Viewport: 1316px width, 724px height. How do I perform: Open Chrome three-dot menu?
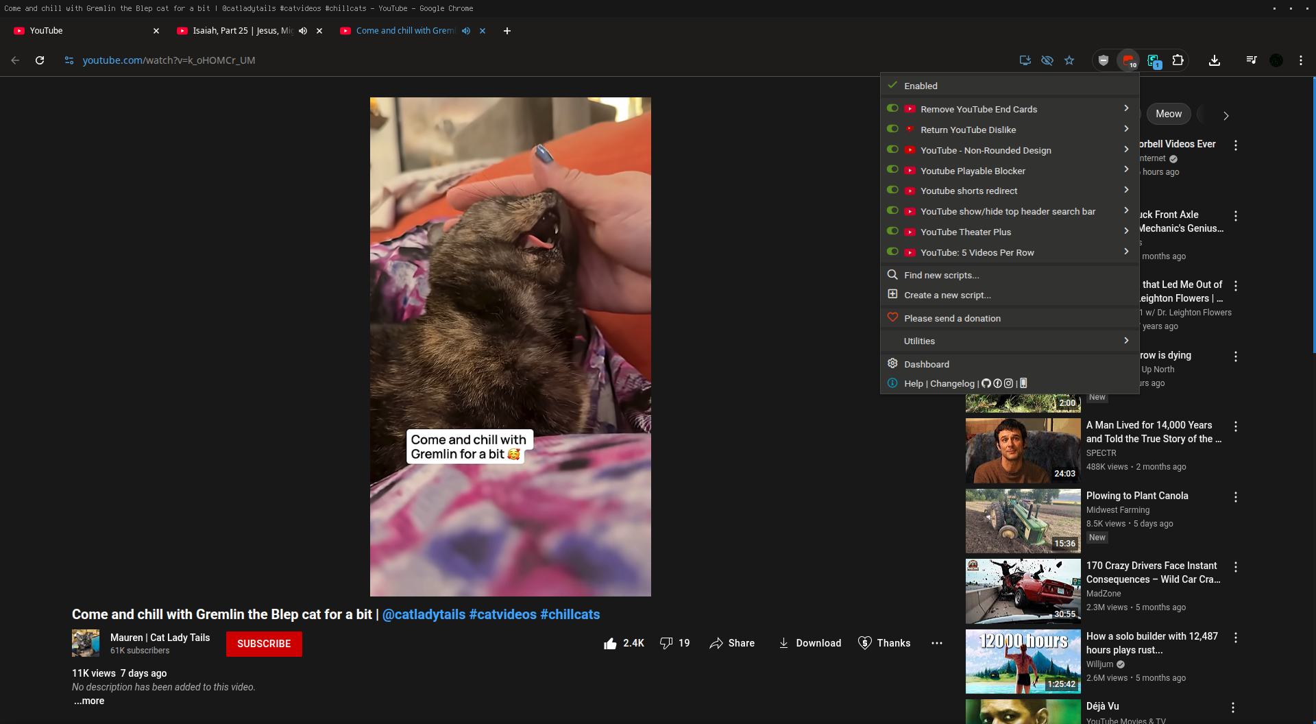(1301, 60)
